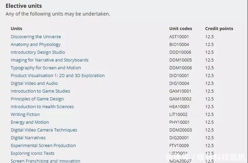Click the Digital Narratives unit link

click(x=28, y=138)
